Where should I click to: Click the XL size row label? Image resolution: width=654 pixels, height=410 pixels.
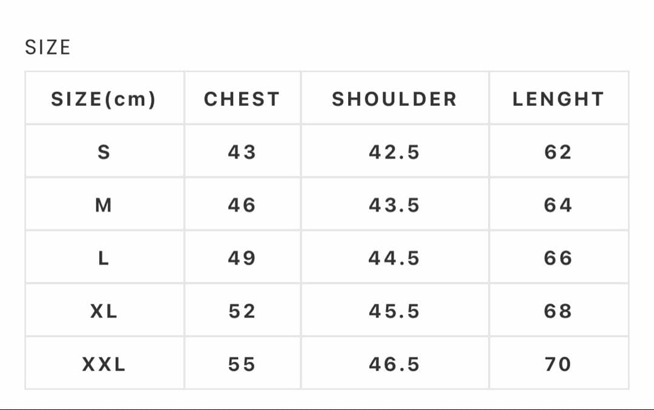click(x=104, y=311)
